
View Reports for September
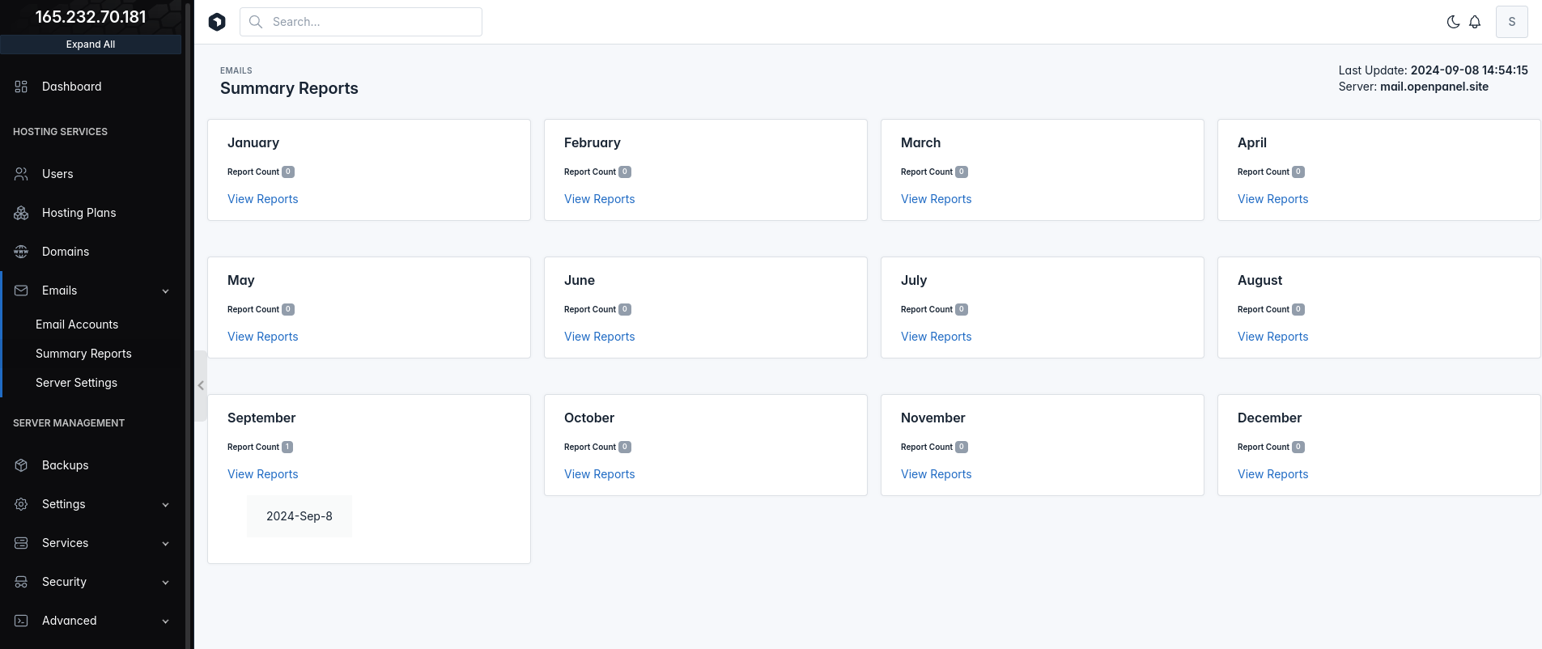tap(262, 474)
